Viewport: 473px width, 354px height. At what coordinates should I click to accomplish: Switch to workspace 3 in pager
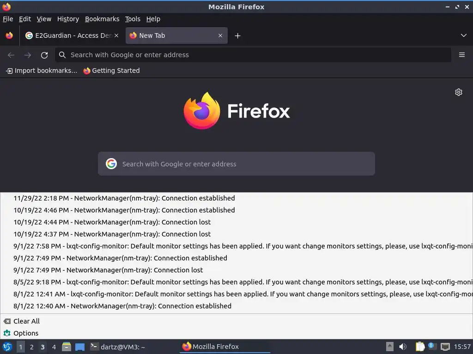click(x=43, y=347)
